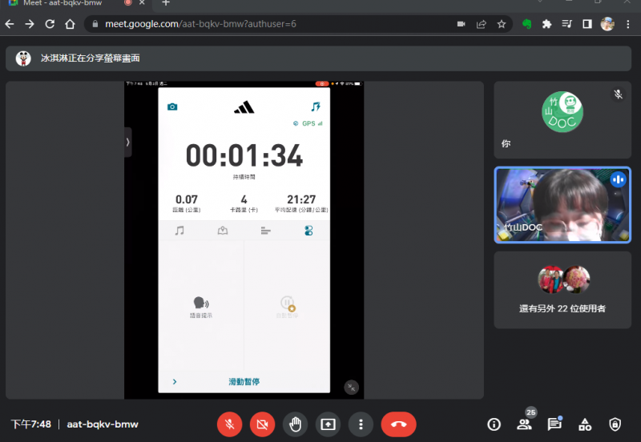Raise hand in the meeting

pyautogui.click(x=296, y=424)
